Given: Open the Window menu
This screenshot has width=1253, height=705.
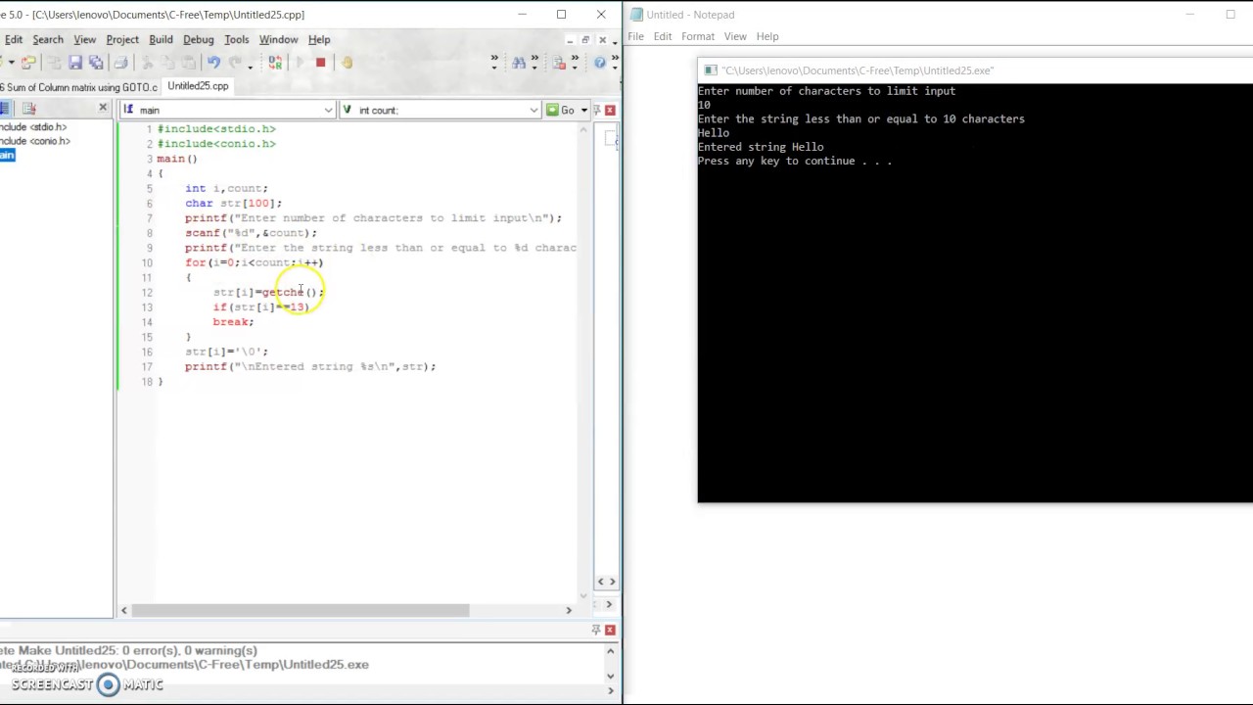Looking at the screenshot, I should 278,39.
